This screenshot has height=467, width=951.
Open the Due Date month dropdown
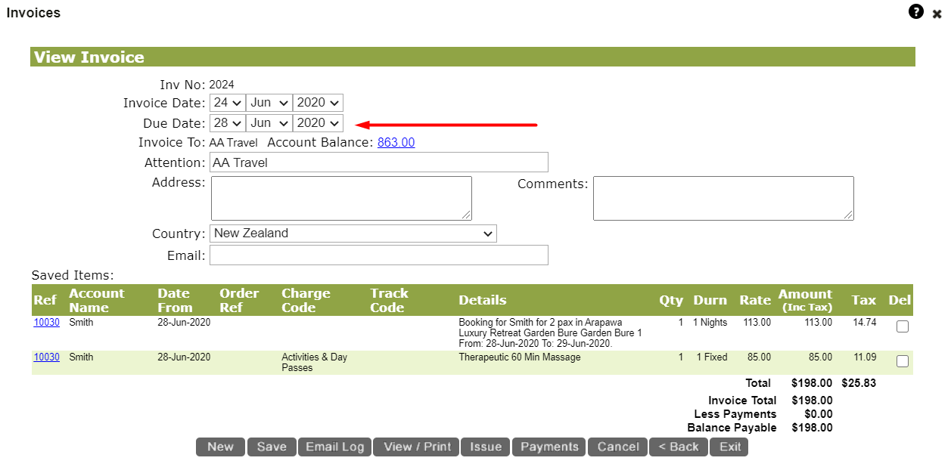tap(269, 122)
